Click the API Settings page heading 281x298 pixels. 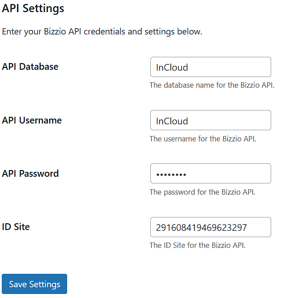tap(33, 9)
